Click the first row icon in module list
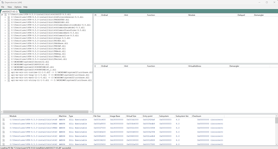This screenshot has width=278, height=149. (4, 120)
